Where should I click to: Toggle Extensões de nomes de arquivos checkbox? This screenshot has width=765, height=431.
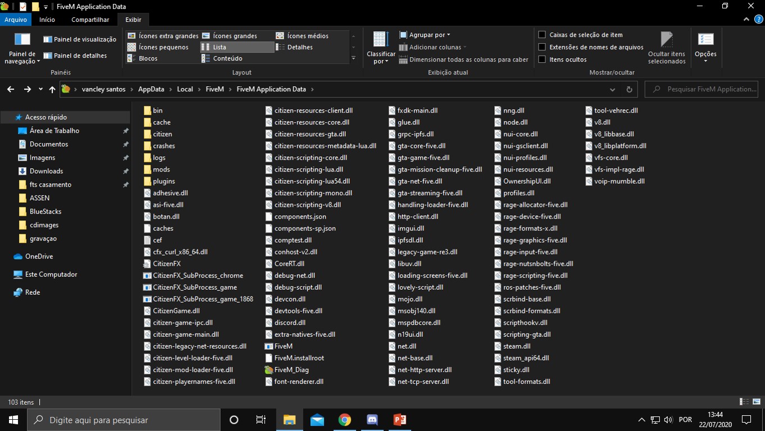tap(542, 47)
